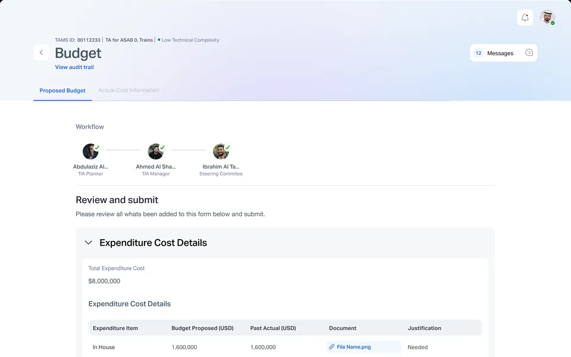Click the Justification column header

click(x=424, y=328)
